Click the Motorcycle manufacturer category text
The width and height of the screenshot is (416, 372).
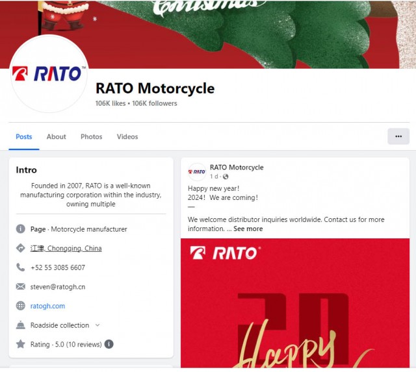click(89, 229)
